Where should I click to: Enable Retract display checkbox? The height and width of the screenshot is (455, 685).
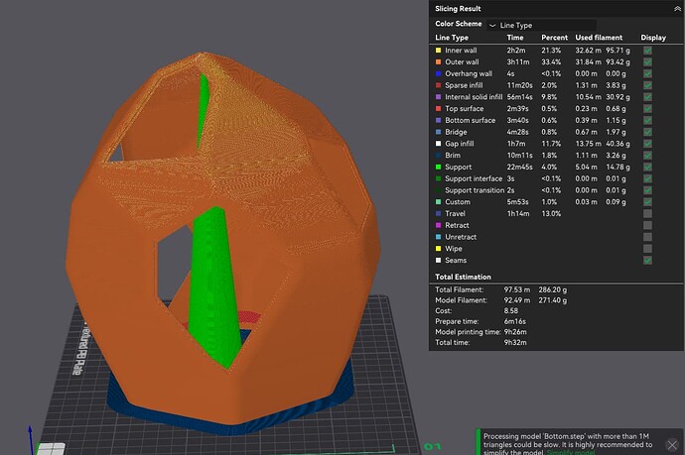tap(647, 225)
